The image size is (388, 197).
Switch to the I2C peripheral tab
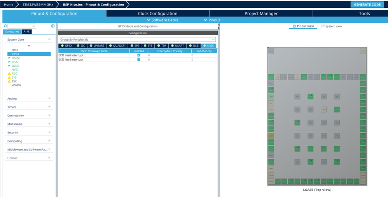pyautogui.click(x=80, y=46)
